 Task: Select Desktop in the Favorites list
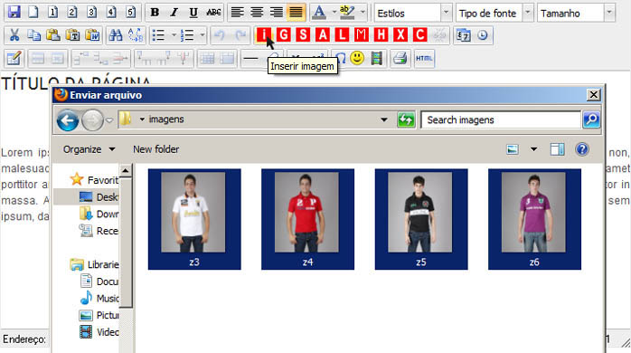[x=99, y=197]
